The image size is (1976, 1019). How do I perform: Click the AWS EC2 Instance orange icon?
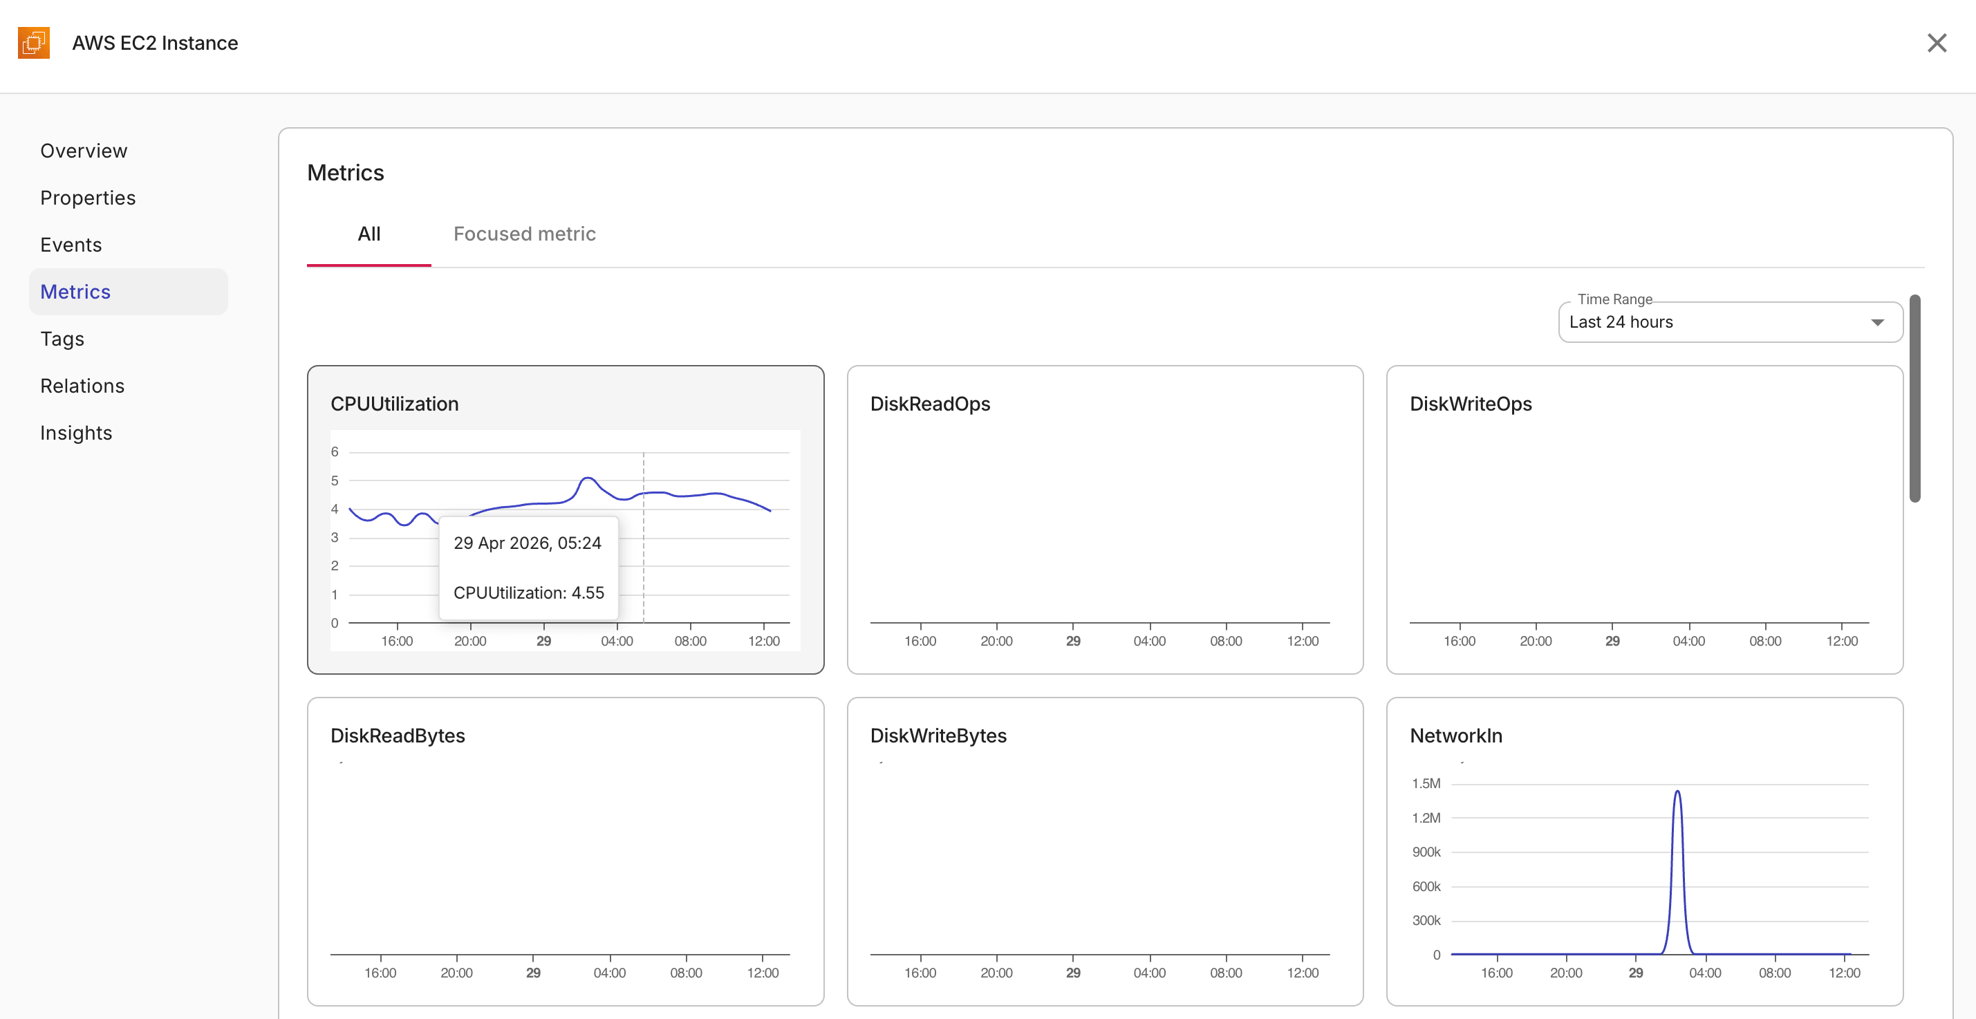click(x=34, y=43)
